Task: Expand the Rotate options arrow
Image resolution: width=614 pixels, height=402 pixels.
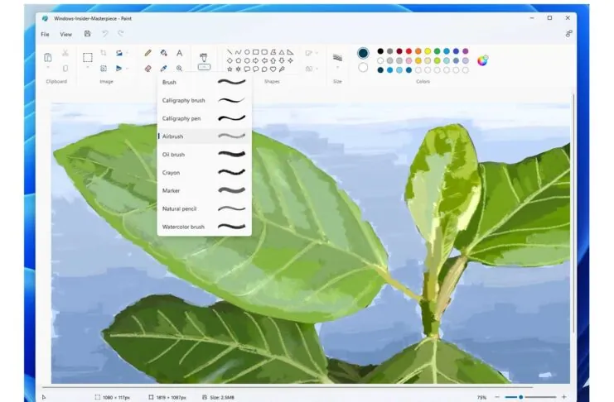Action: click(x=128, y=53)
